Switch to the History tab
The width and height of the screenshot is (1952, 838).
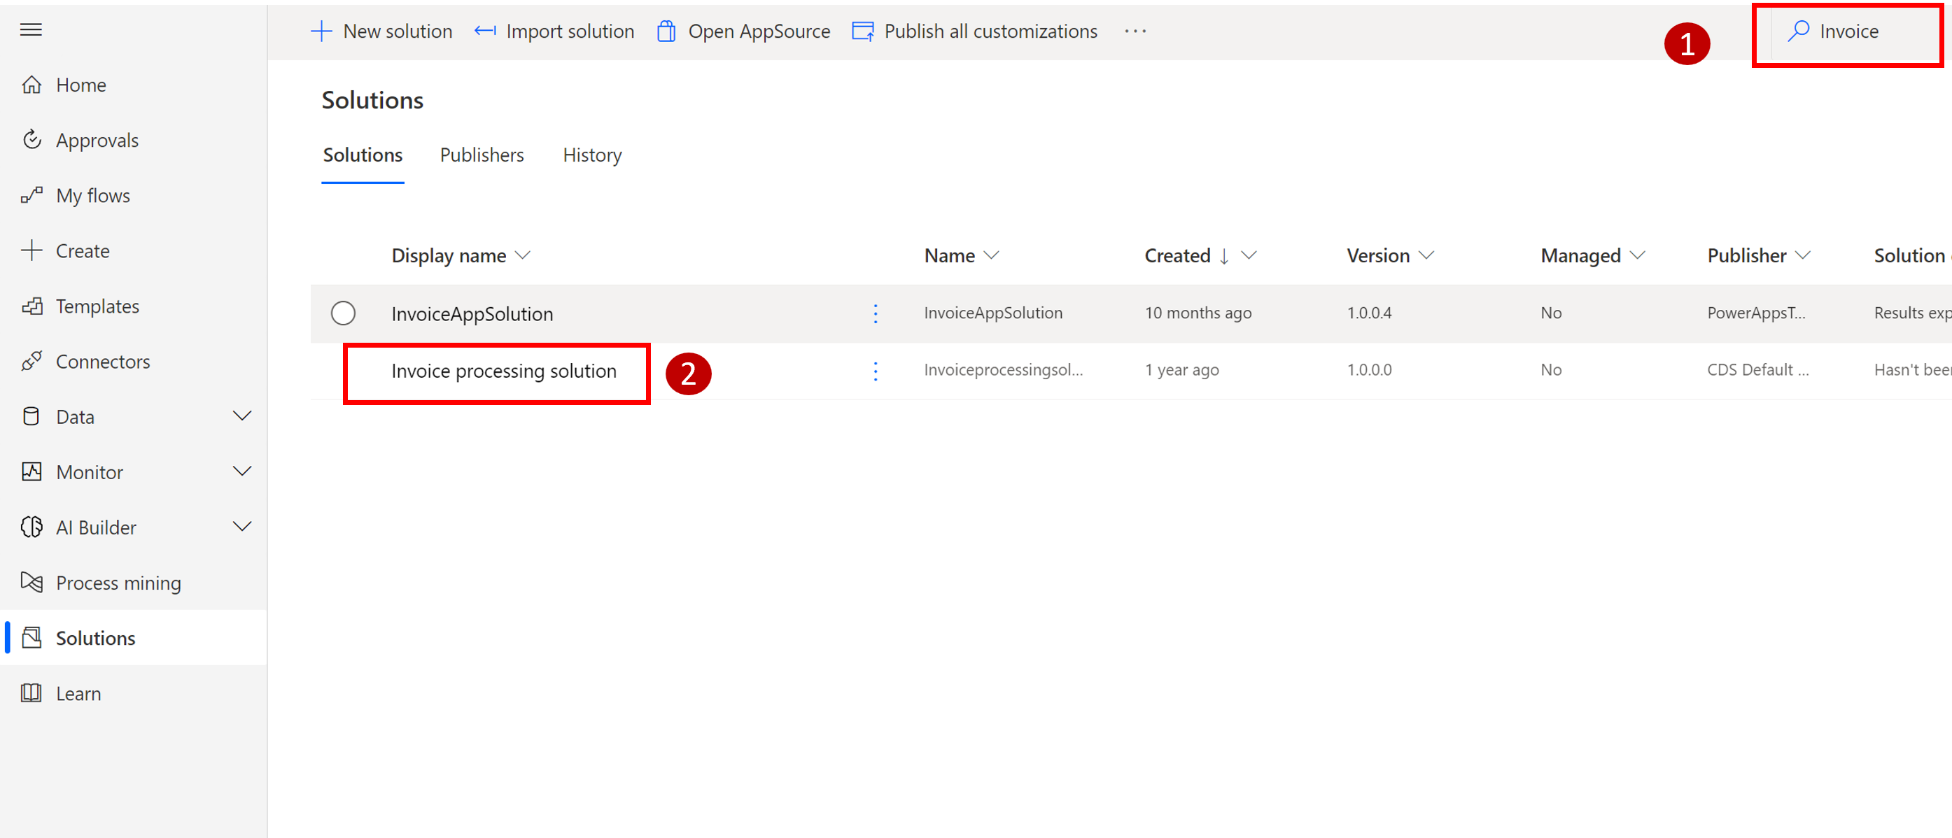tap(592, 155)
